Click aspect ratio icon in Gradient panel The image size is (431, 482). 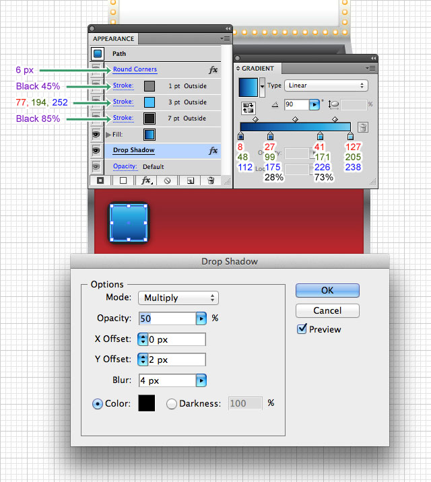click(333, 105)
